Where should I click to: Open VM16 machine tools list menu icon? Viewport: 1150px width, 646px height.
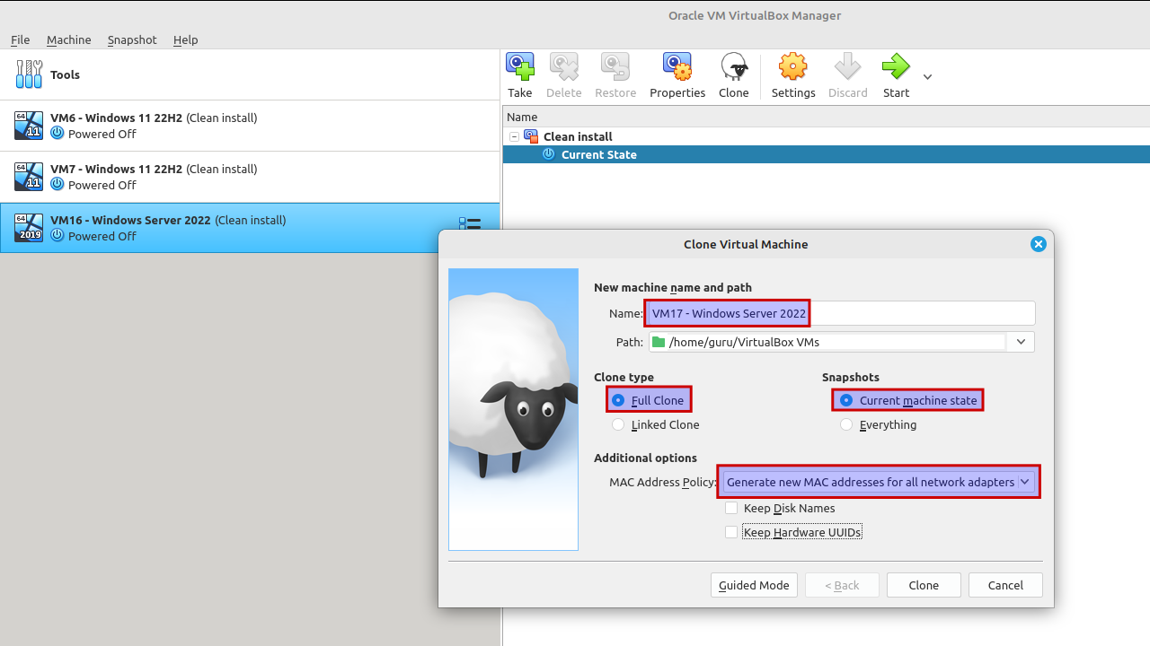click(x=470, y=223)
